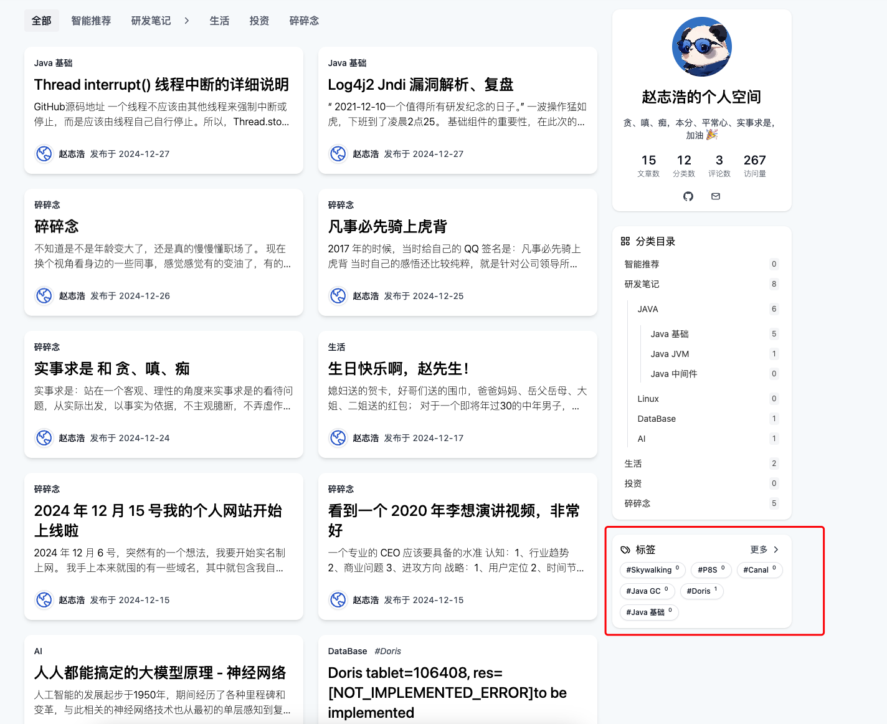Click author avatar on Log4j2 Jndi post
Viewport: 887px width, 724px height.
[338, 154]
